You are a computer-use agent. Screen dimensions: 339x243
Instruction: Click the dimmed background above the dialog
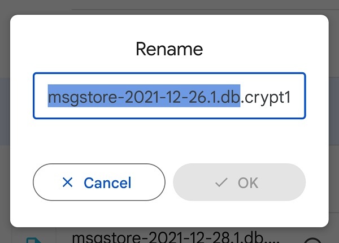coord(169,7)
